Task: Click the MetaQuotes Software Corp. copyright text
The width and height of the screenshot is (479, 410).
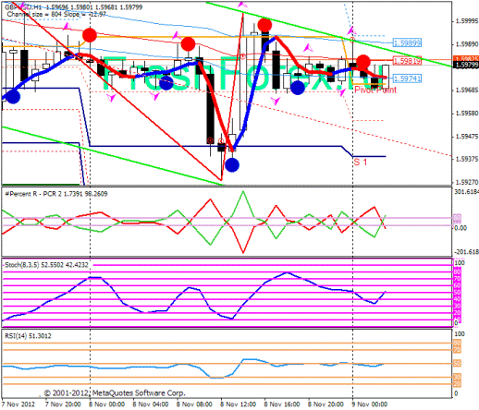Action: (115, 393)
